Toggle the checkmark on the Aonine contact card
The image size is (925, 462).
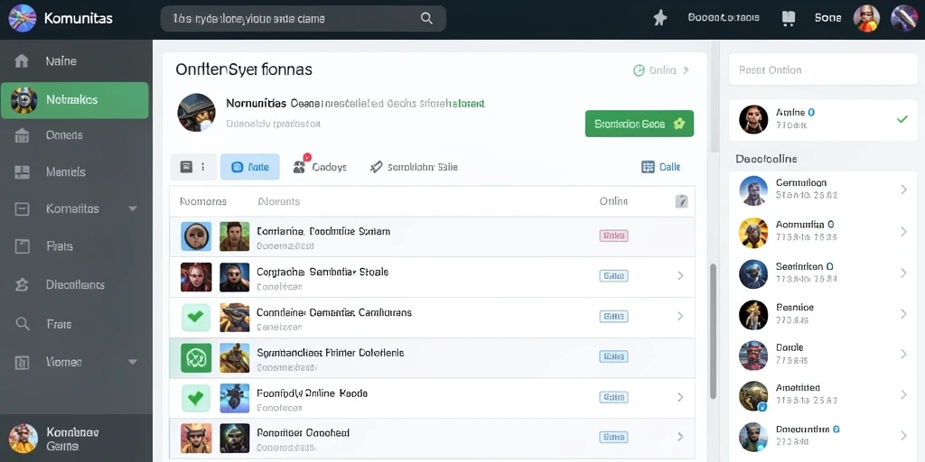pos(902,119)
